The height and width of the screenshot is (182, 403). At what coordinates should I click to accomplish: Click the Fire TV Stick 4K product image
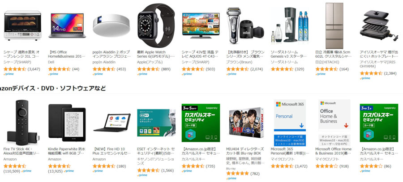[x=22, y=122]
